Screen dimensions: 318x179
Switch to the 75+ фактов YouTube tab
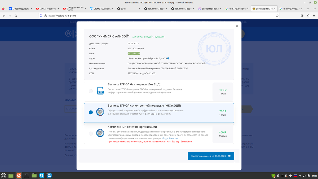[47, 8]
